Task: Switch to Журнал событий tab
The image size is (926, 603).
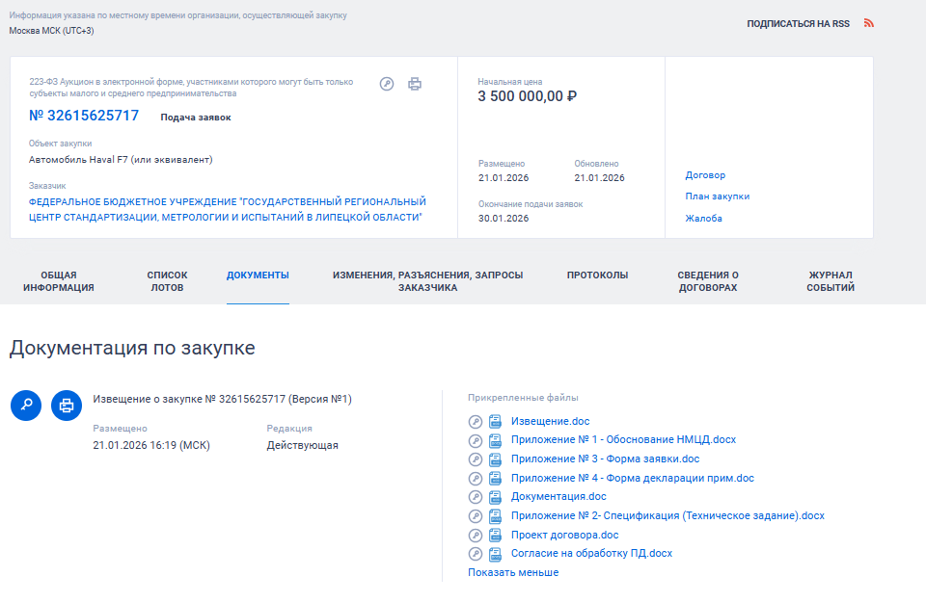Action: point(831,281)
